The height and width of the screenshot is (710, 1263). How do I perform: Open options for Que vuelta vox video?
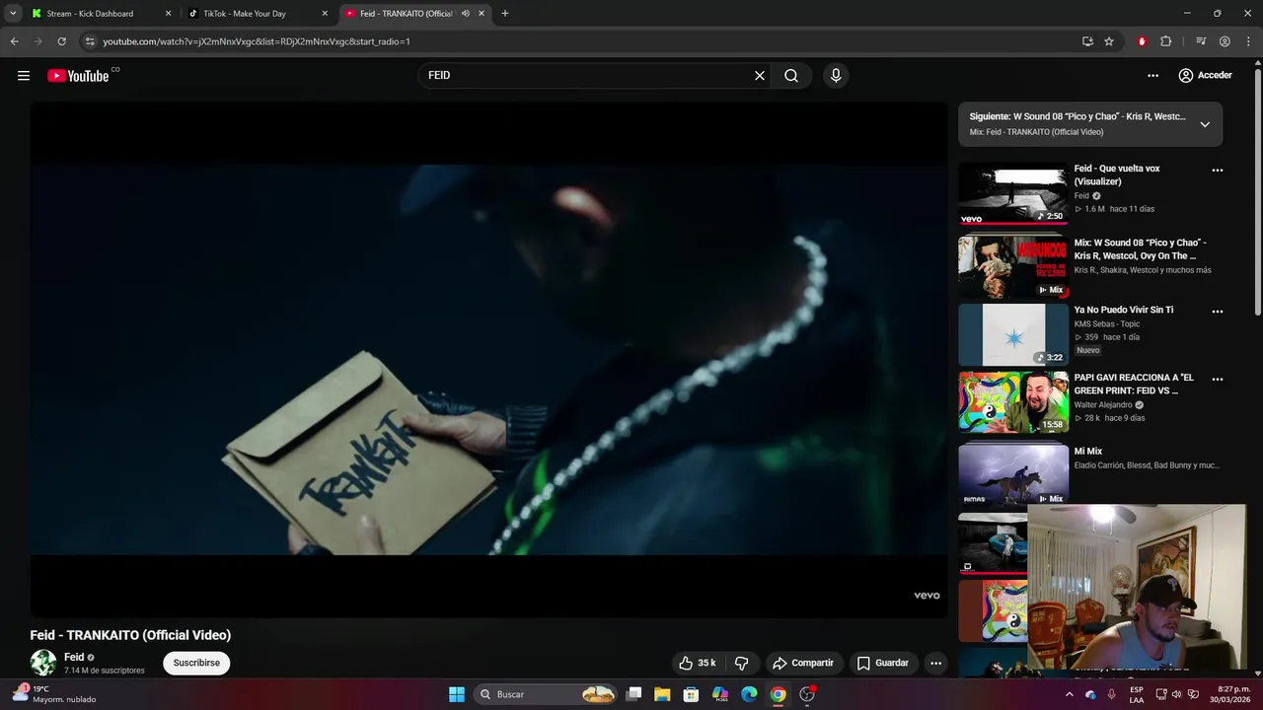[x=1217, y=171]
